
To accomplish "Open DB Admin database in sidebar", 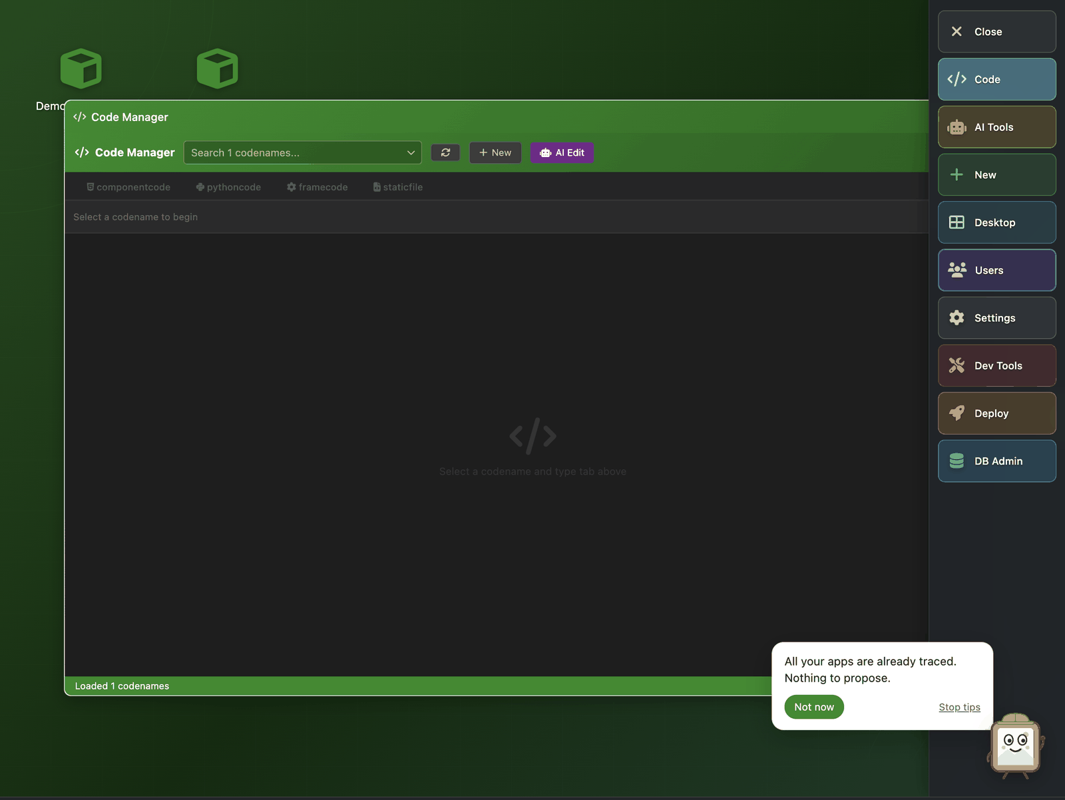I will pos(957,461).
